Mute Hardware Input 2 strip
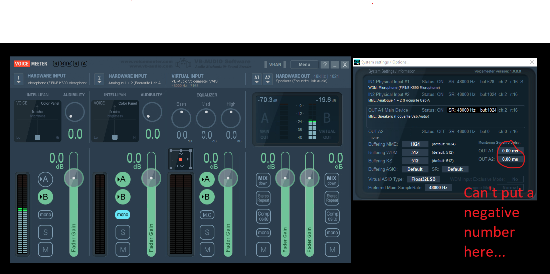The image size is (550, 274). tap(123, 250)
